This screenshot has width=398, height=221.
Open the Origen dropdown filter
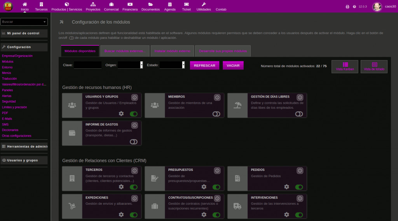pyautogui.click(x=130, y=65)
